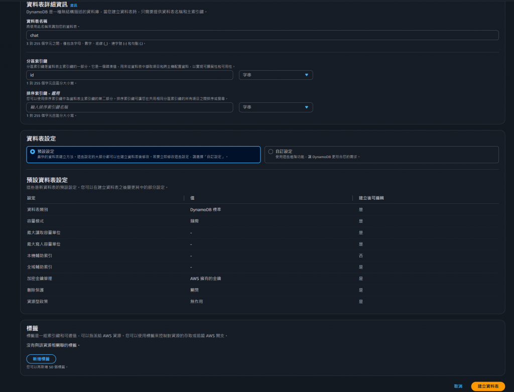Click the 容量模式 row label

[35, 221]
